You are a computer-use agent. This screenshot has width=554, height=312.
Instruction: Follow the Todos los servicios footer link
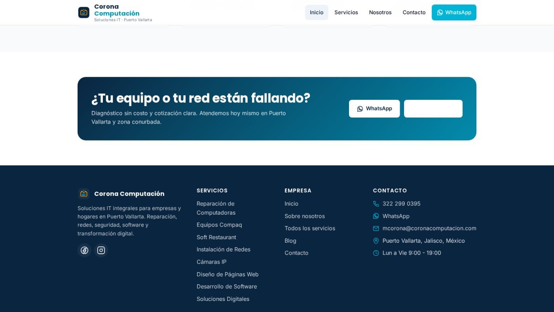[x=310, y=228]
